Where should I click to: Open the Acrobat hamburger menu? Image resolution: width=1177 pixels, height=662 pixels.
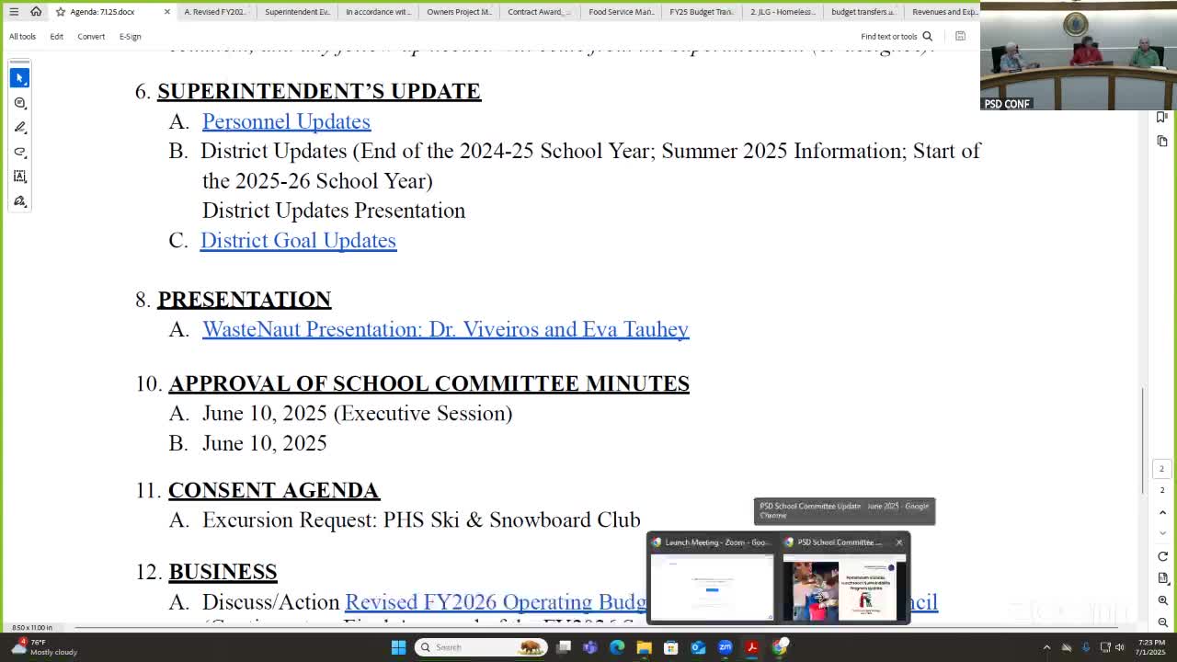(x=14, y=12)
